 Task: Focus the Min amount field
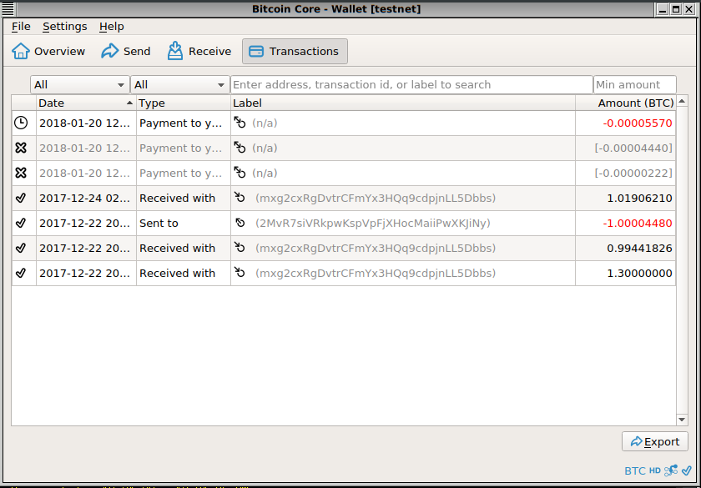tap(635, 84)
